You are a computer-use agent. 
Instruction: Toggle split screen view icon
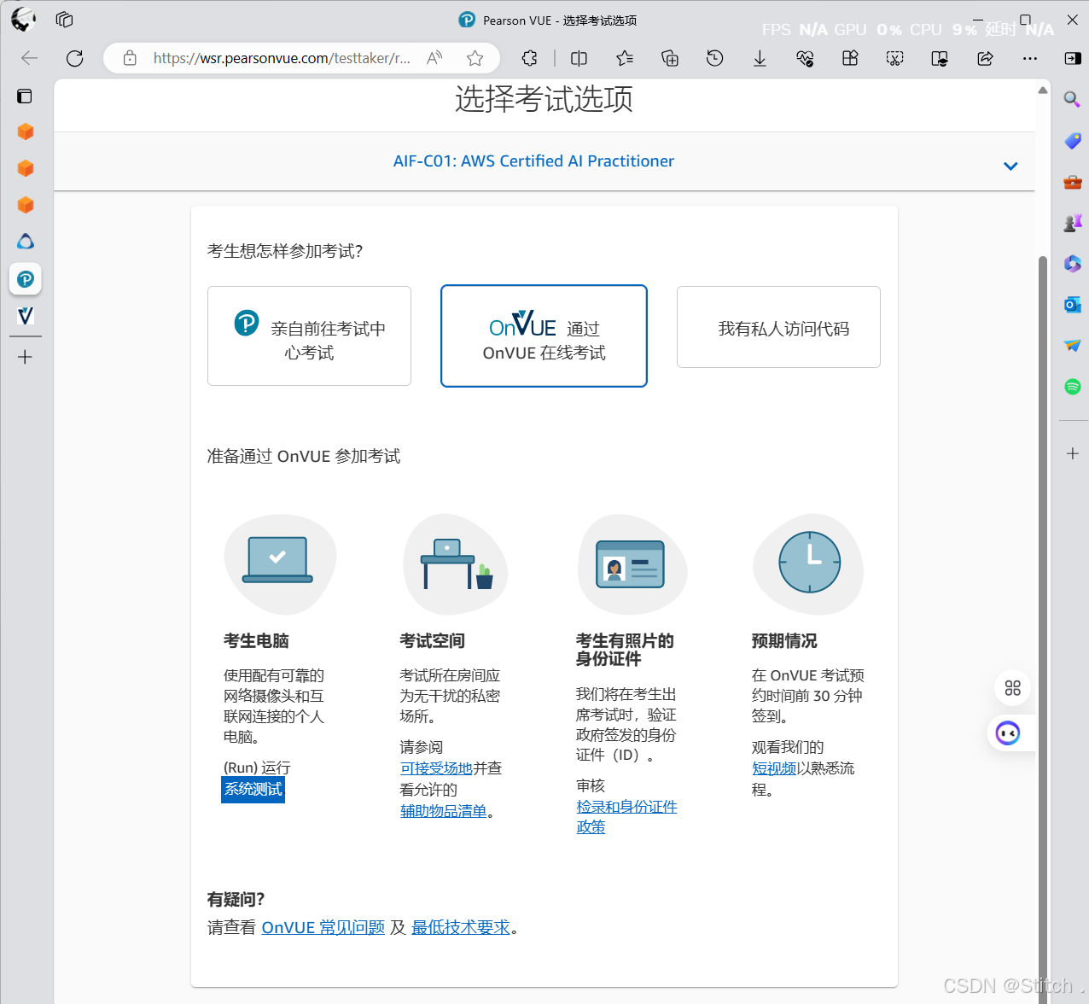click(579, 58)
